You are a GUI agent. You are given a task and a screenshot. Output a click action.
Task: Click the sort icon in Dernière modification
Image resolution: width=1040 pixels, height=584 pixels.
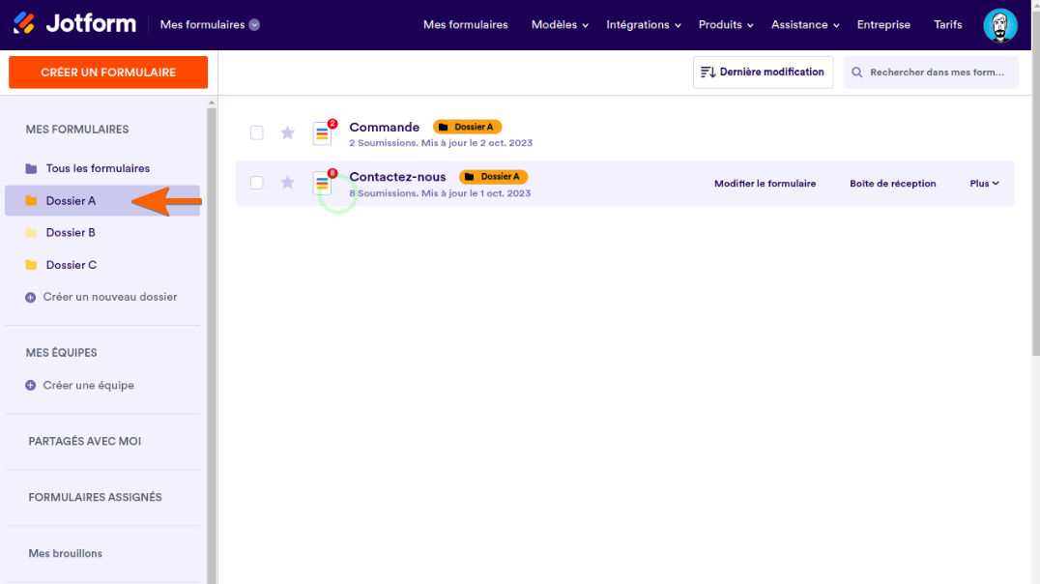(708, 73)
